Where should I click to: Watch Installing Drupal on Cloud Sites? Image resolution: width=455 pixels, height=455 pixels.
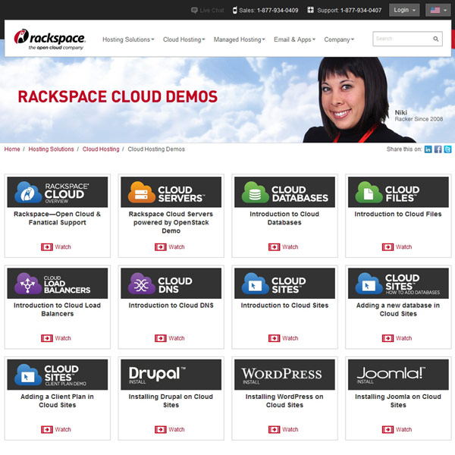[177, 429]
